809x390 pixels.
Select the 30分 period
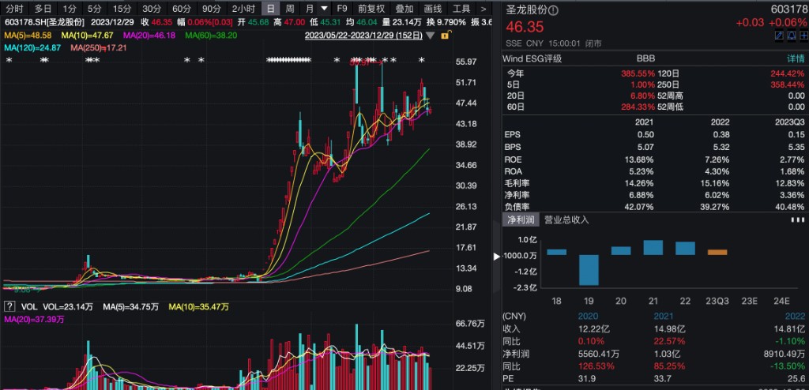point(152,9)
